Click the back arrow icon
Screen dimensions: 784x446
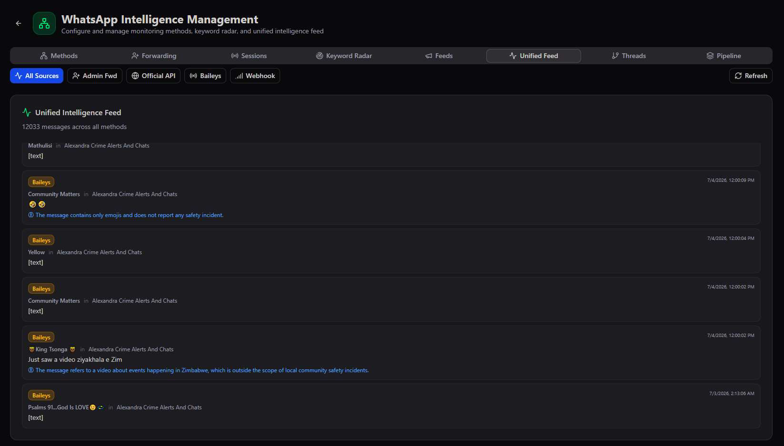[x=19, y=23]
